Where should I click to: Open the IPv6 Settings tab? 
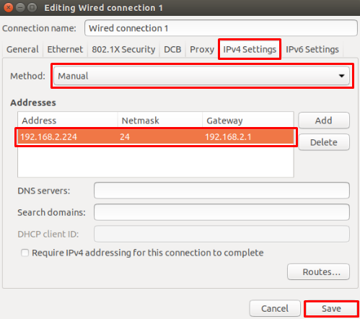click(312, 49)
